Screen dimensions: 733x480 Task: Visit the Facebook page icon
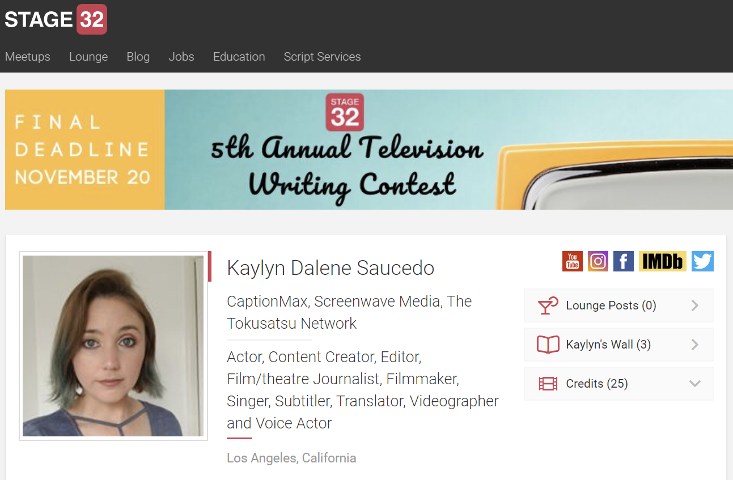coord(624,261)
